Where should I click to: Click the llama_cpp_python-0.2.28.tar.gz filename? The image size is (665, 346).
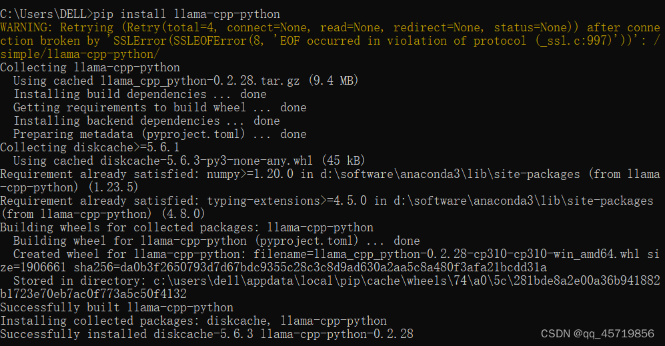(x=200, y=81)
